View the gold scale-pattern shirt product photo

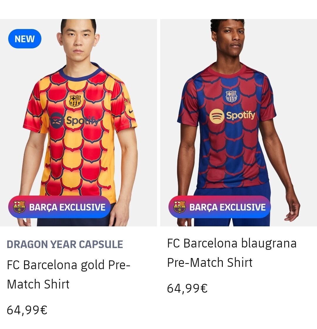click(78, 123)
